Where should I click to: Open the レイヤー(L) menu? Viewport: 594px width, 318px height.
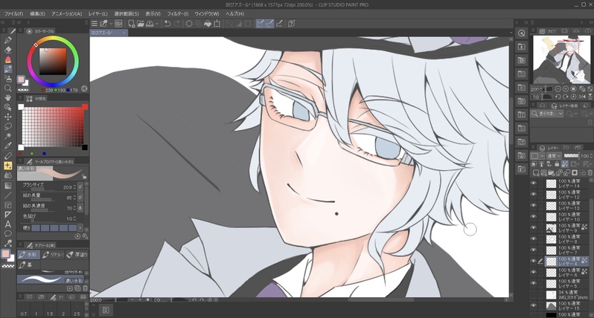pos(98,13)
